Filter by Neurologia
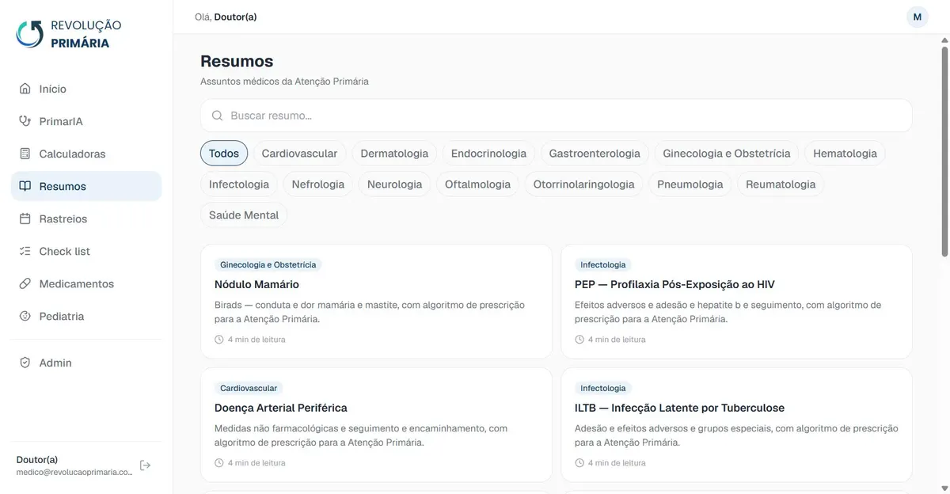The image size is (950, 494). [395, 184]
